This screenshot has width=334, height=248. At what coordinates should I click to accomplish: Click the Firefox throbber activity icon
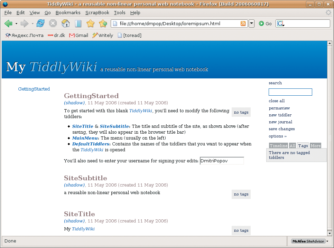(x=328, y=12)
